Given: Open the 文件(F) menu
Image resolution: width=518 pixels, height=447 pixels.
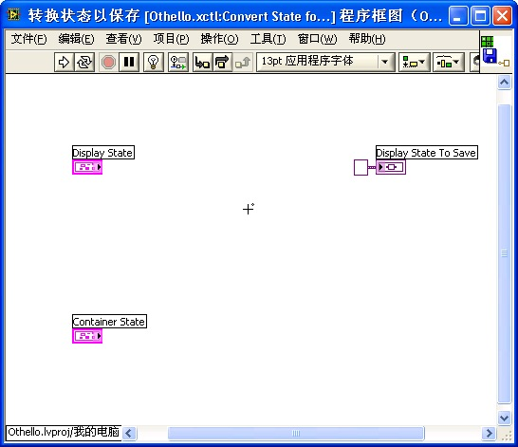Looking at the screenshot, I should tap(28, 39).
